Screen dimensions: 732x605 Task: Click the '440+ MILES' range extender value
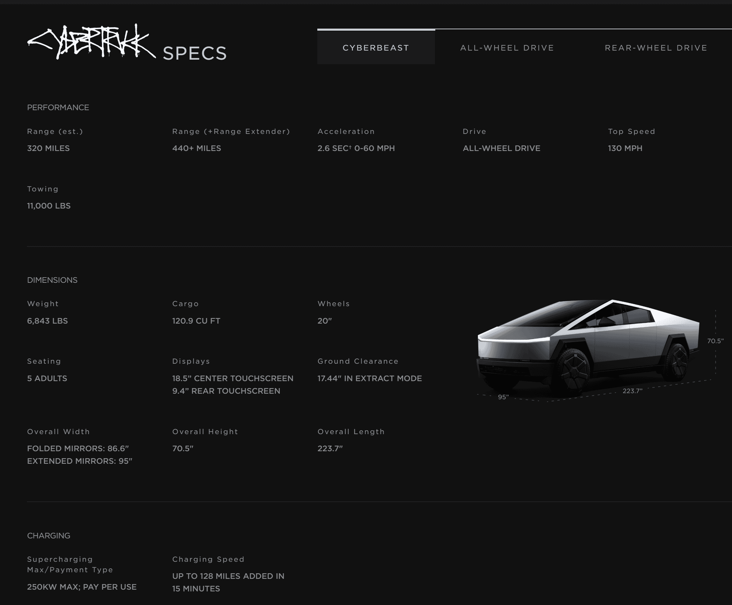pyautogui.click(x=197, y=148)
